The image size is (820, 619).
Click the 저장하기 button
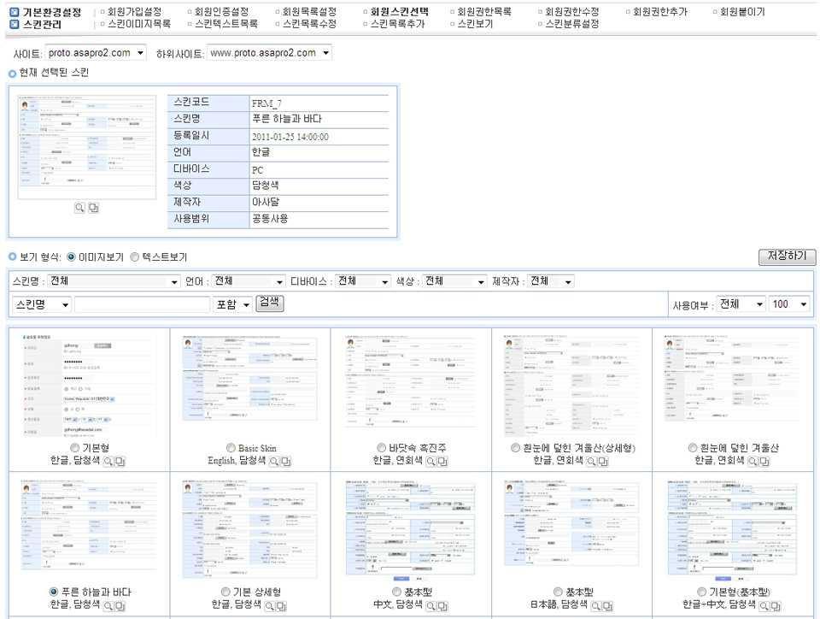click(787, 257)
